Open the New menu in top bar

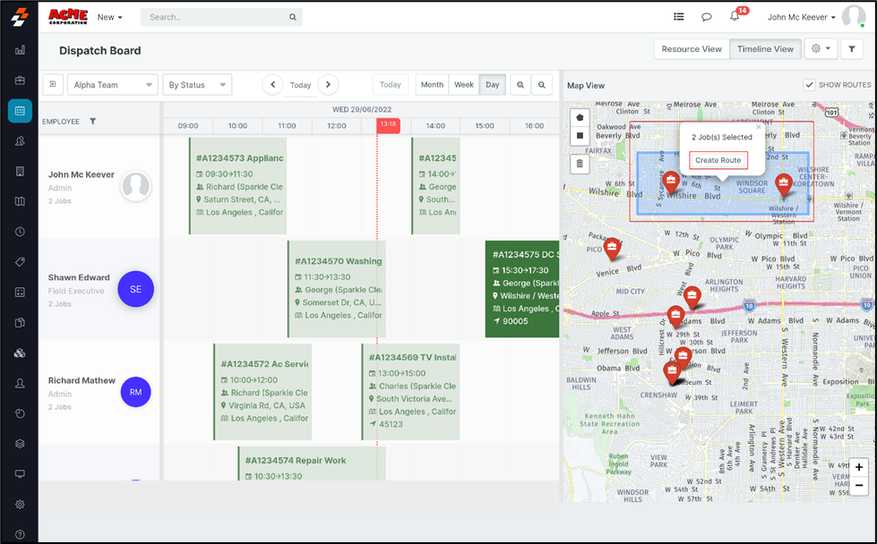point(109,17)
